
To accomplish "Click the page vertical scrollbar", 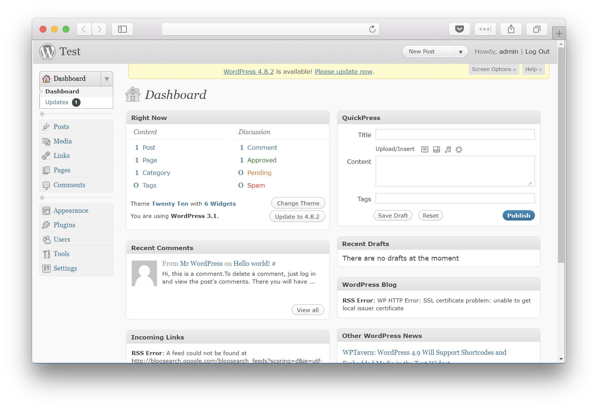I will [561, 155].
